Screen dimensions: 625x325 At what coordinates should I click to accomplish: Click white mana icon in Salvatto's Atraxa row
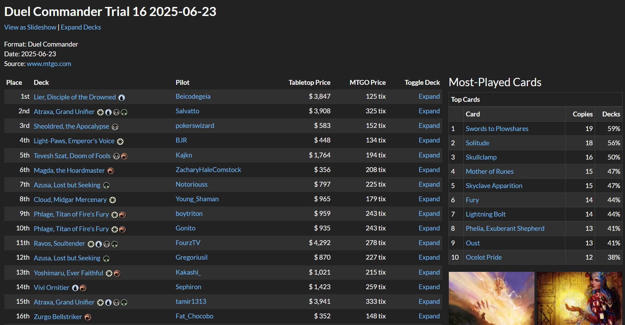point(100,112)
